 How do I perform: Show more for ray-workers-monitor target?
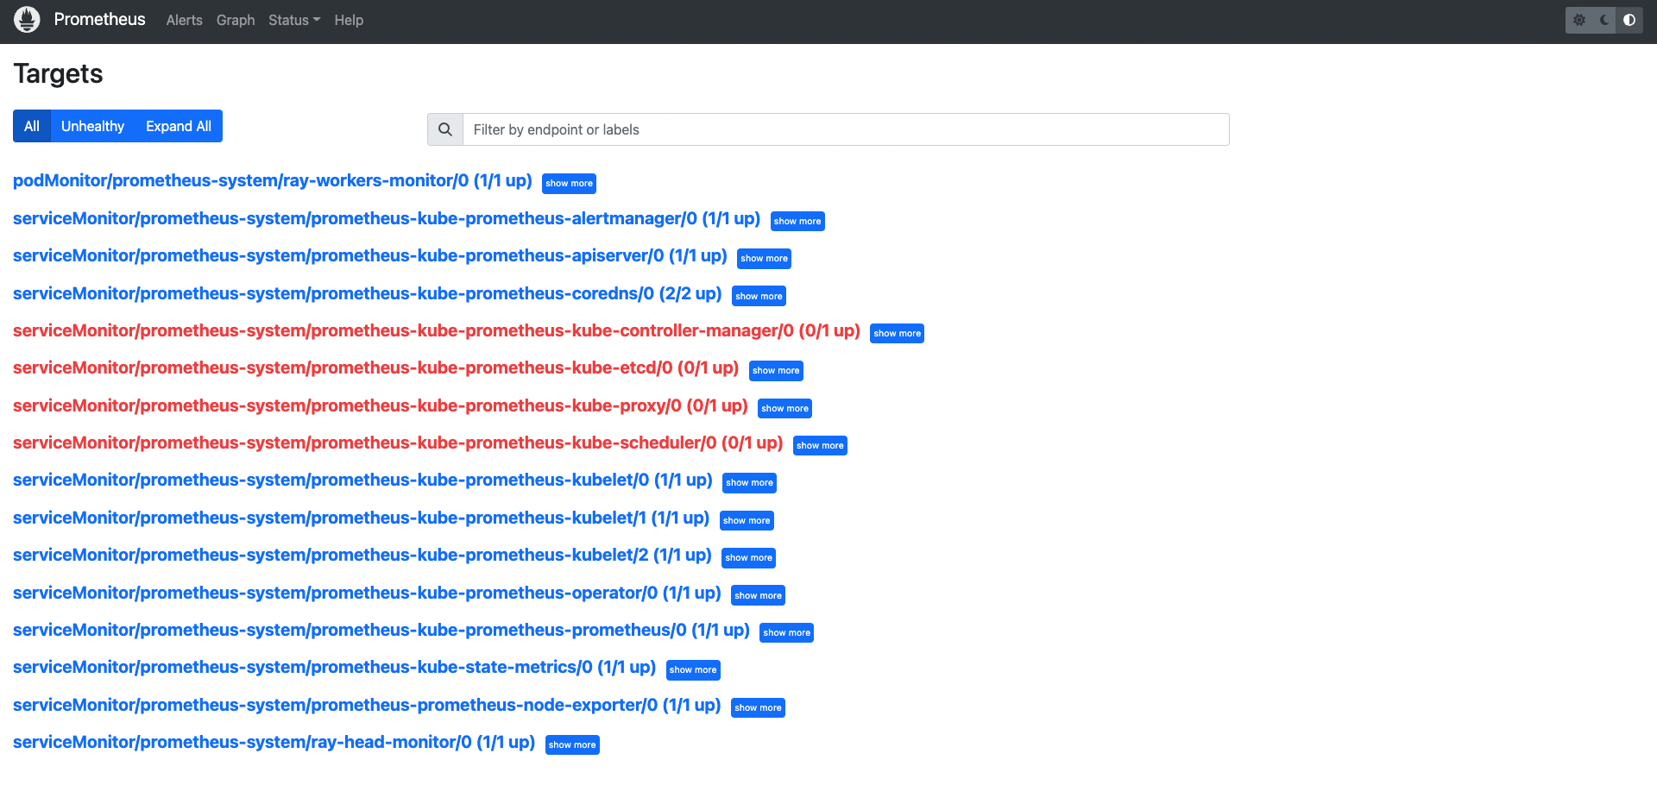tap(569, 183)
